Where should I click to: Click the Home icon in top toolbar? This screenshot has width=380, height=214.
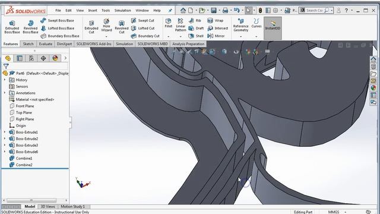183,11
